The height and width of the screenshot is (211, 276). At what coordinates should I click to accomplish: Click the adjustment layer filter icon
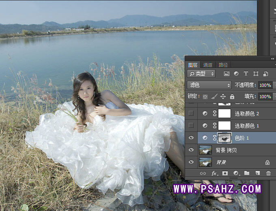236,74
